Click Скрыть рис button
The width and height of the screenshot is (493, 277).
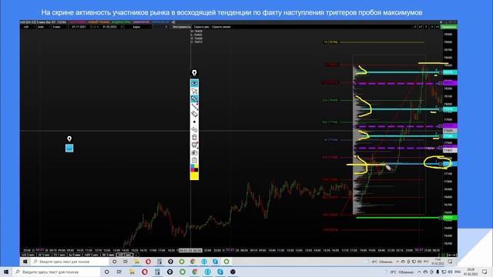(202, 27)
